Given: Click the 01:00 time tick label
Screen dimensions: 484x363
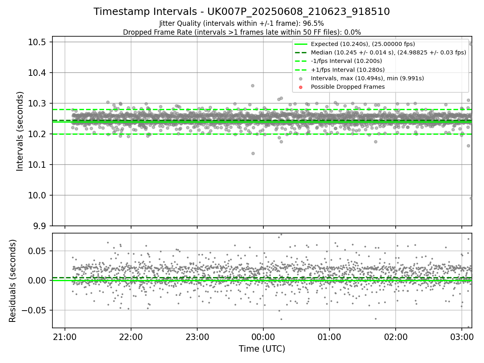Looking at the screenshot, I should [330, 336].
